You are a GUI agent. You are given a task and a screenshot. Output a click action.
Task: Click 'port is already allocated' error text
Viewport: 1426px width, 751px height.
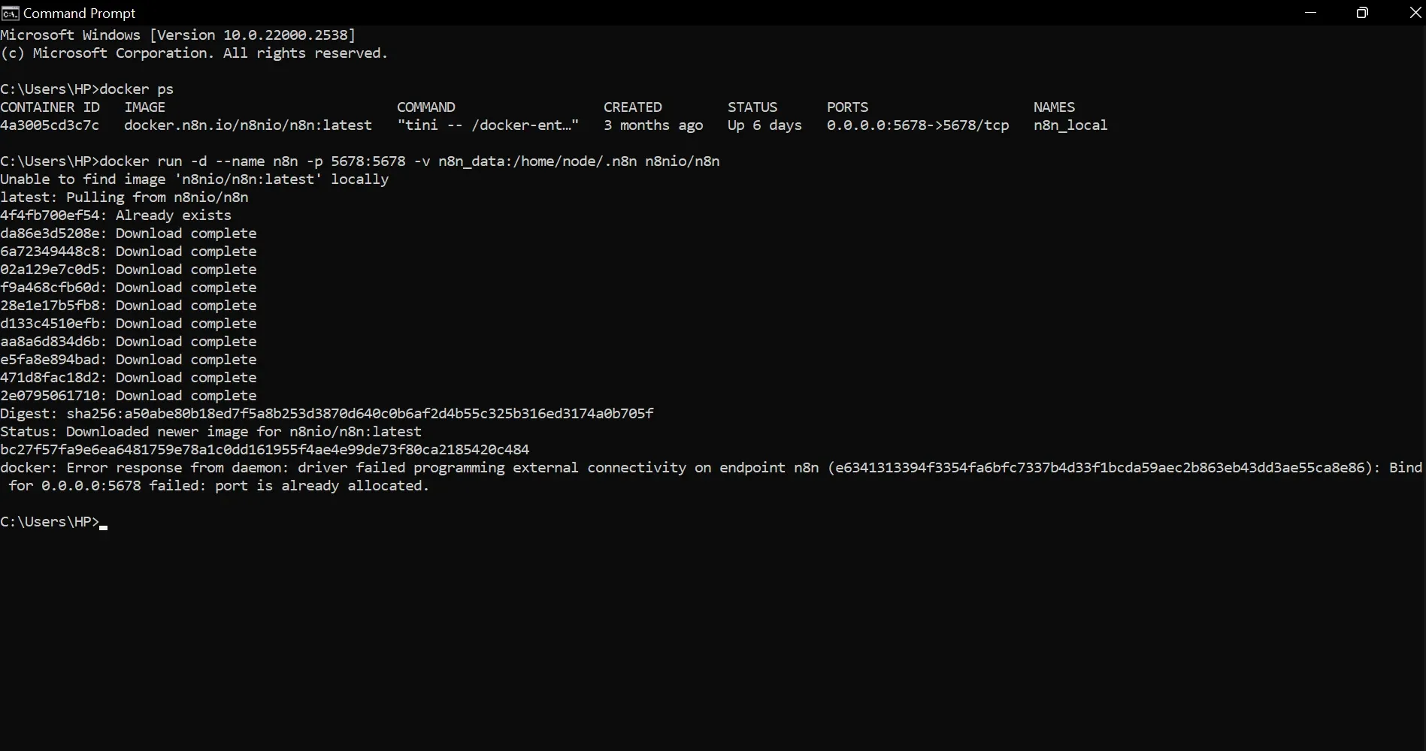pos(322,486)
